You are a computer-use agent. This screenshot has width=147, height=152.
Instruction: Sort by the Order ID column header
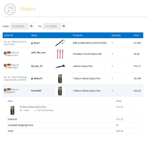click(9, 35)
